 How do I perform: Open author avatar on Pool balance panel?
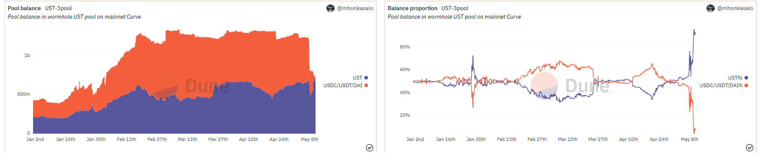point(330,8)
